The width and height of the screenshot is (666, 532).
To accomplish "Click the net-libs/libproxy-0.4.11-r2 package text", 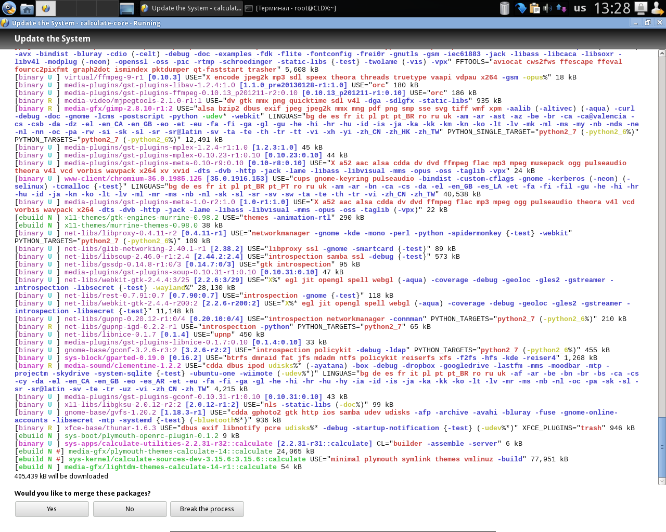I will (x=121, y=233).
